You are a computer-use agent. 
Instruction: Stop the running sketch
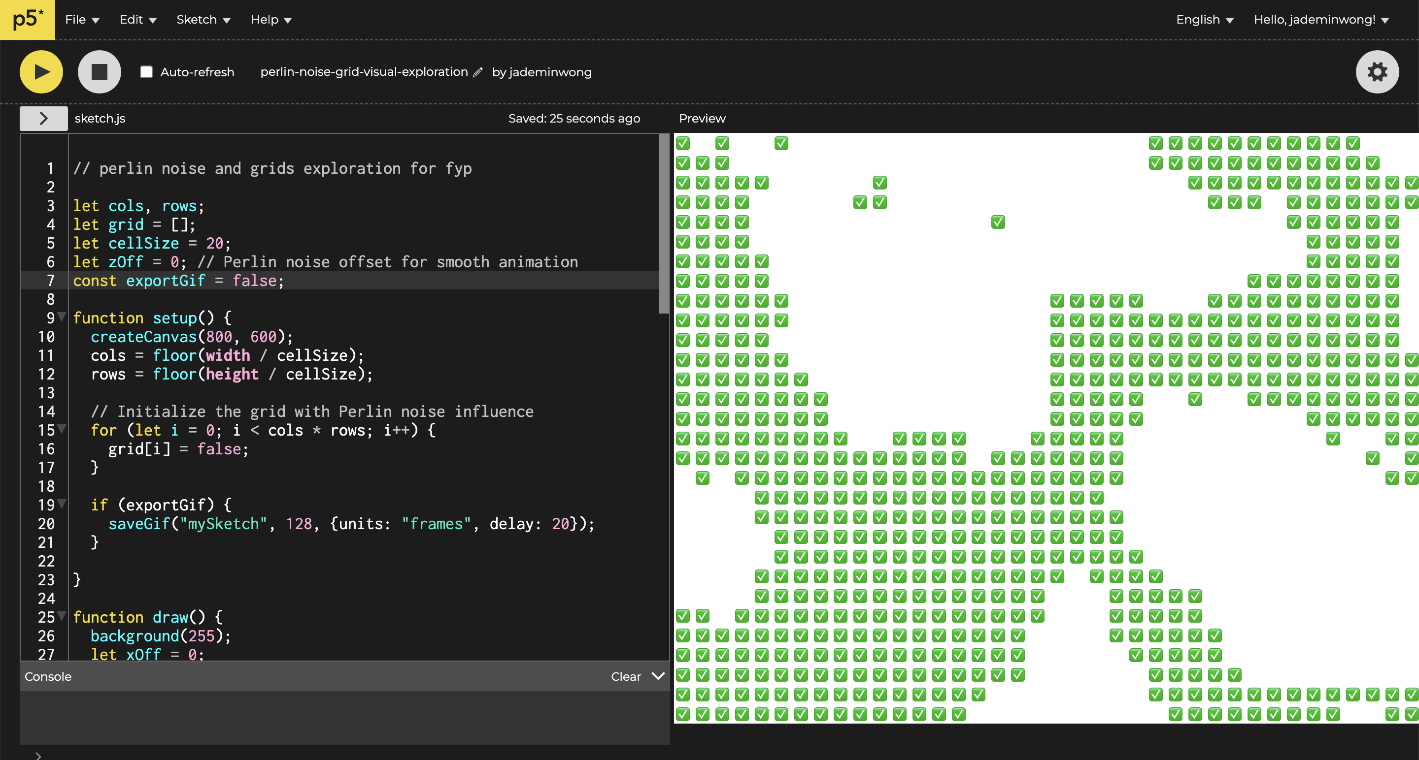(99, 72)
